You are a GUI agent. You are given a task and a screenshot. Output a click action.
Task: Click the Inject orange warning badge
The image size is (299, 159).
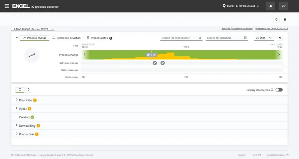29,109
